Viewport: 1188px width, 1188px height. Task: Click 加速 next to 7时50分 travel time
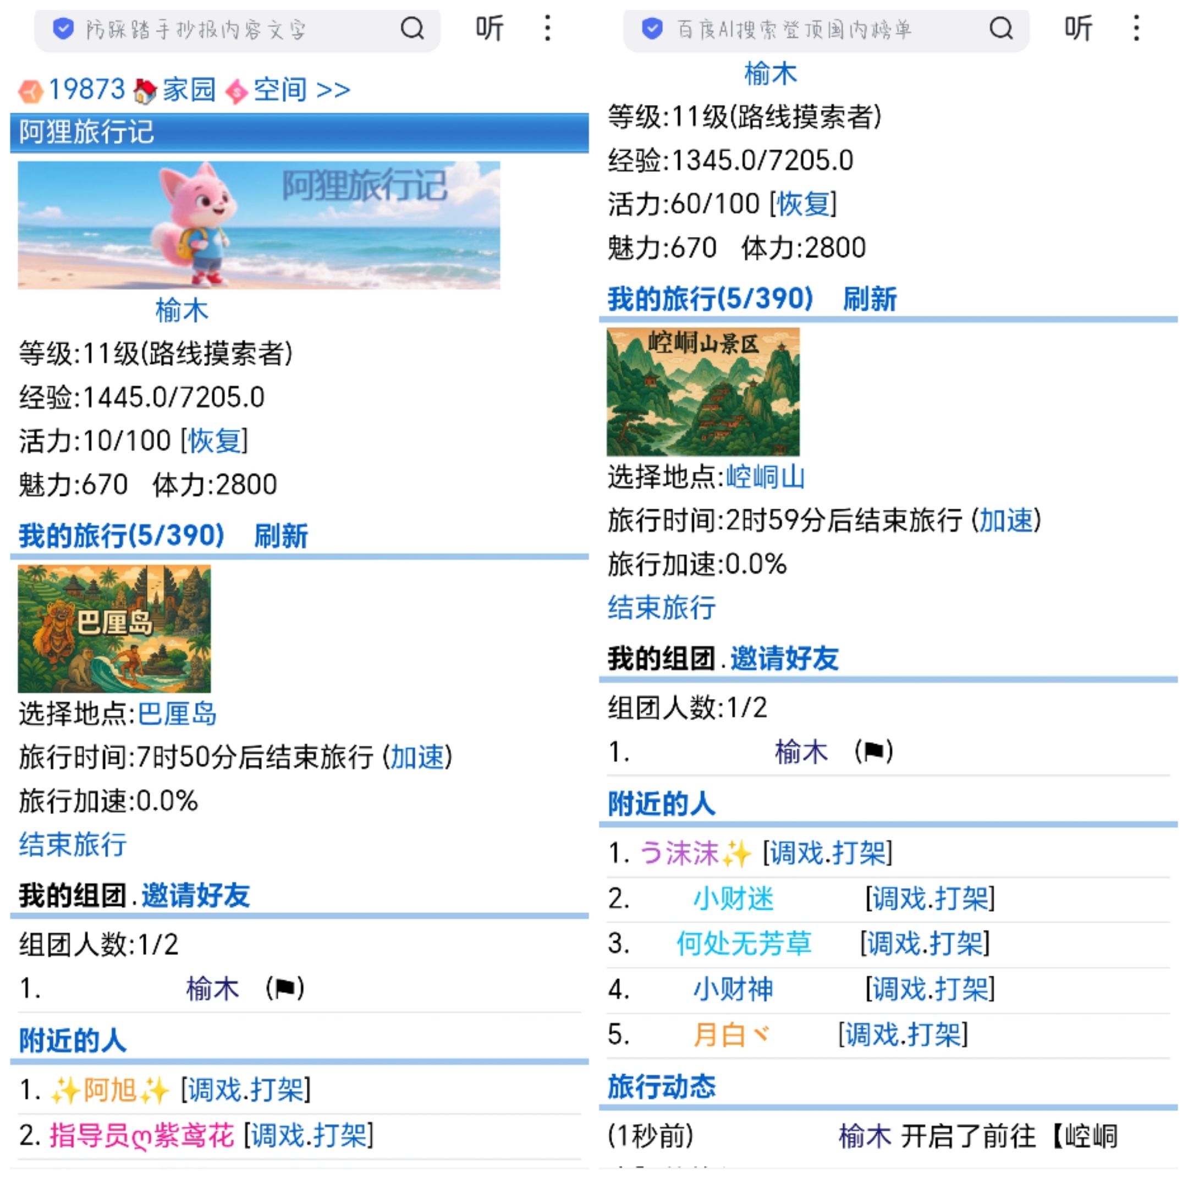coord(417,757)
